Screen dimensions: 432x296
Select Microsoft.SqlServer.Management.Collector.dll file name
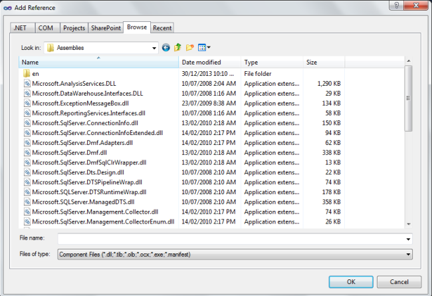95,212
